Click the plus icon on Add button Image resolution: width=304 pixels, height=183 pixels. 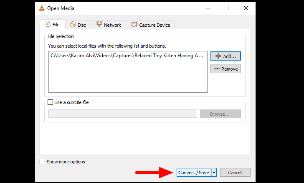point(218,56)
